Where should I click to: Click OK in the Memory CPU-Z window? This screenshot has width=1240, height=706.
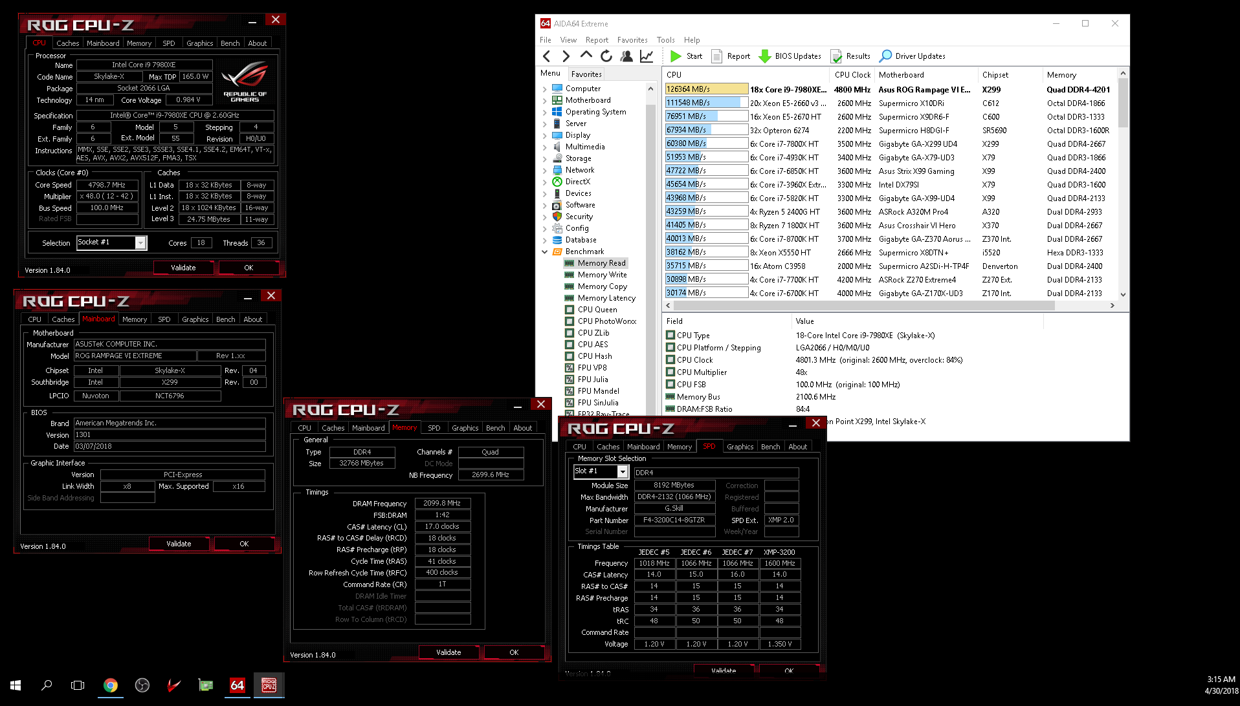point(514,652)
